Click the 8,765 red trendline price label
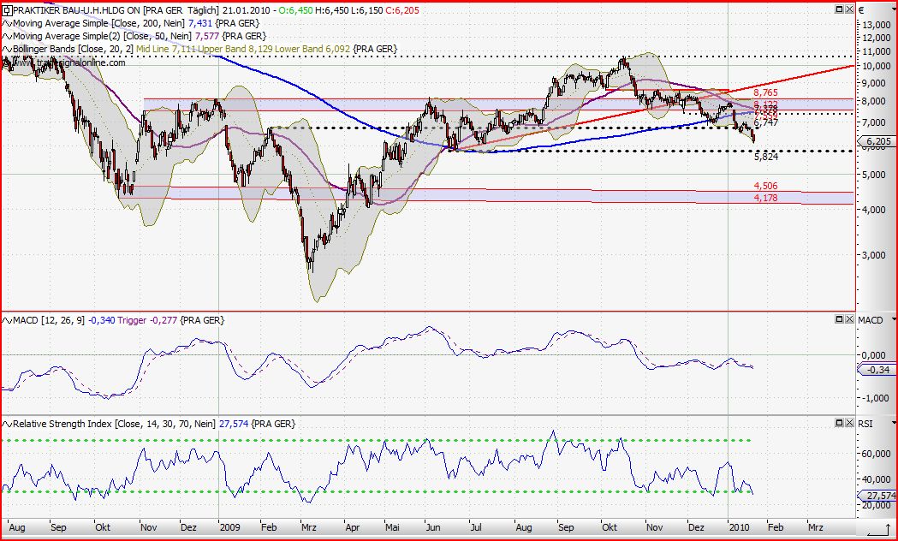The image size is (898, 541). [x=765, y=92]
